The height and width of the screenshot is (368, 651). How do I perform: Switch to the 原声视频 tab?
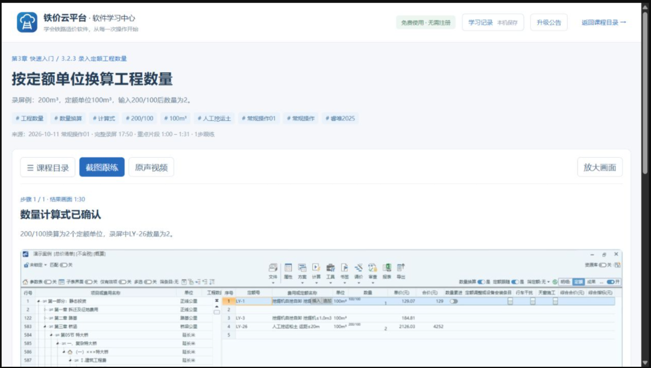(x=151, y=167)
